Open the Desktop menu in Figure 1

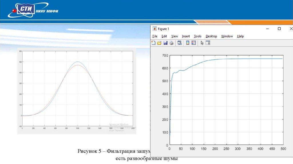(211, 36)
